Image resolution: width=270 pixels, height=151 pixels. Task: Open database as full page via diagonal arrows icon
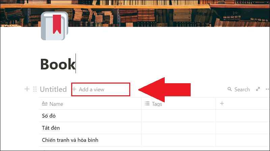click(x=258, y=89)
